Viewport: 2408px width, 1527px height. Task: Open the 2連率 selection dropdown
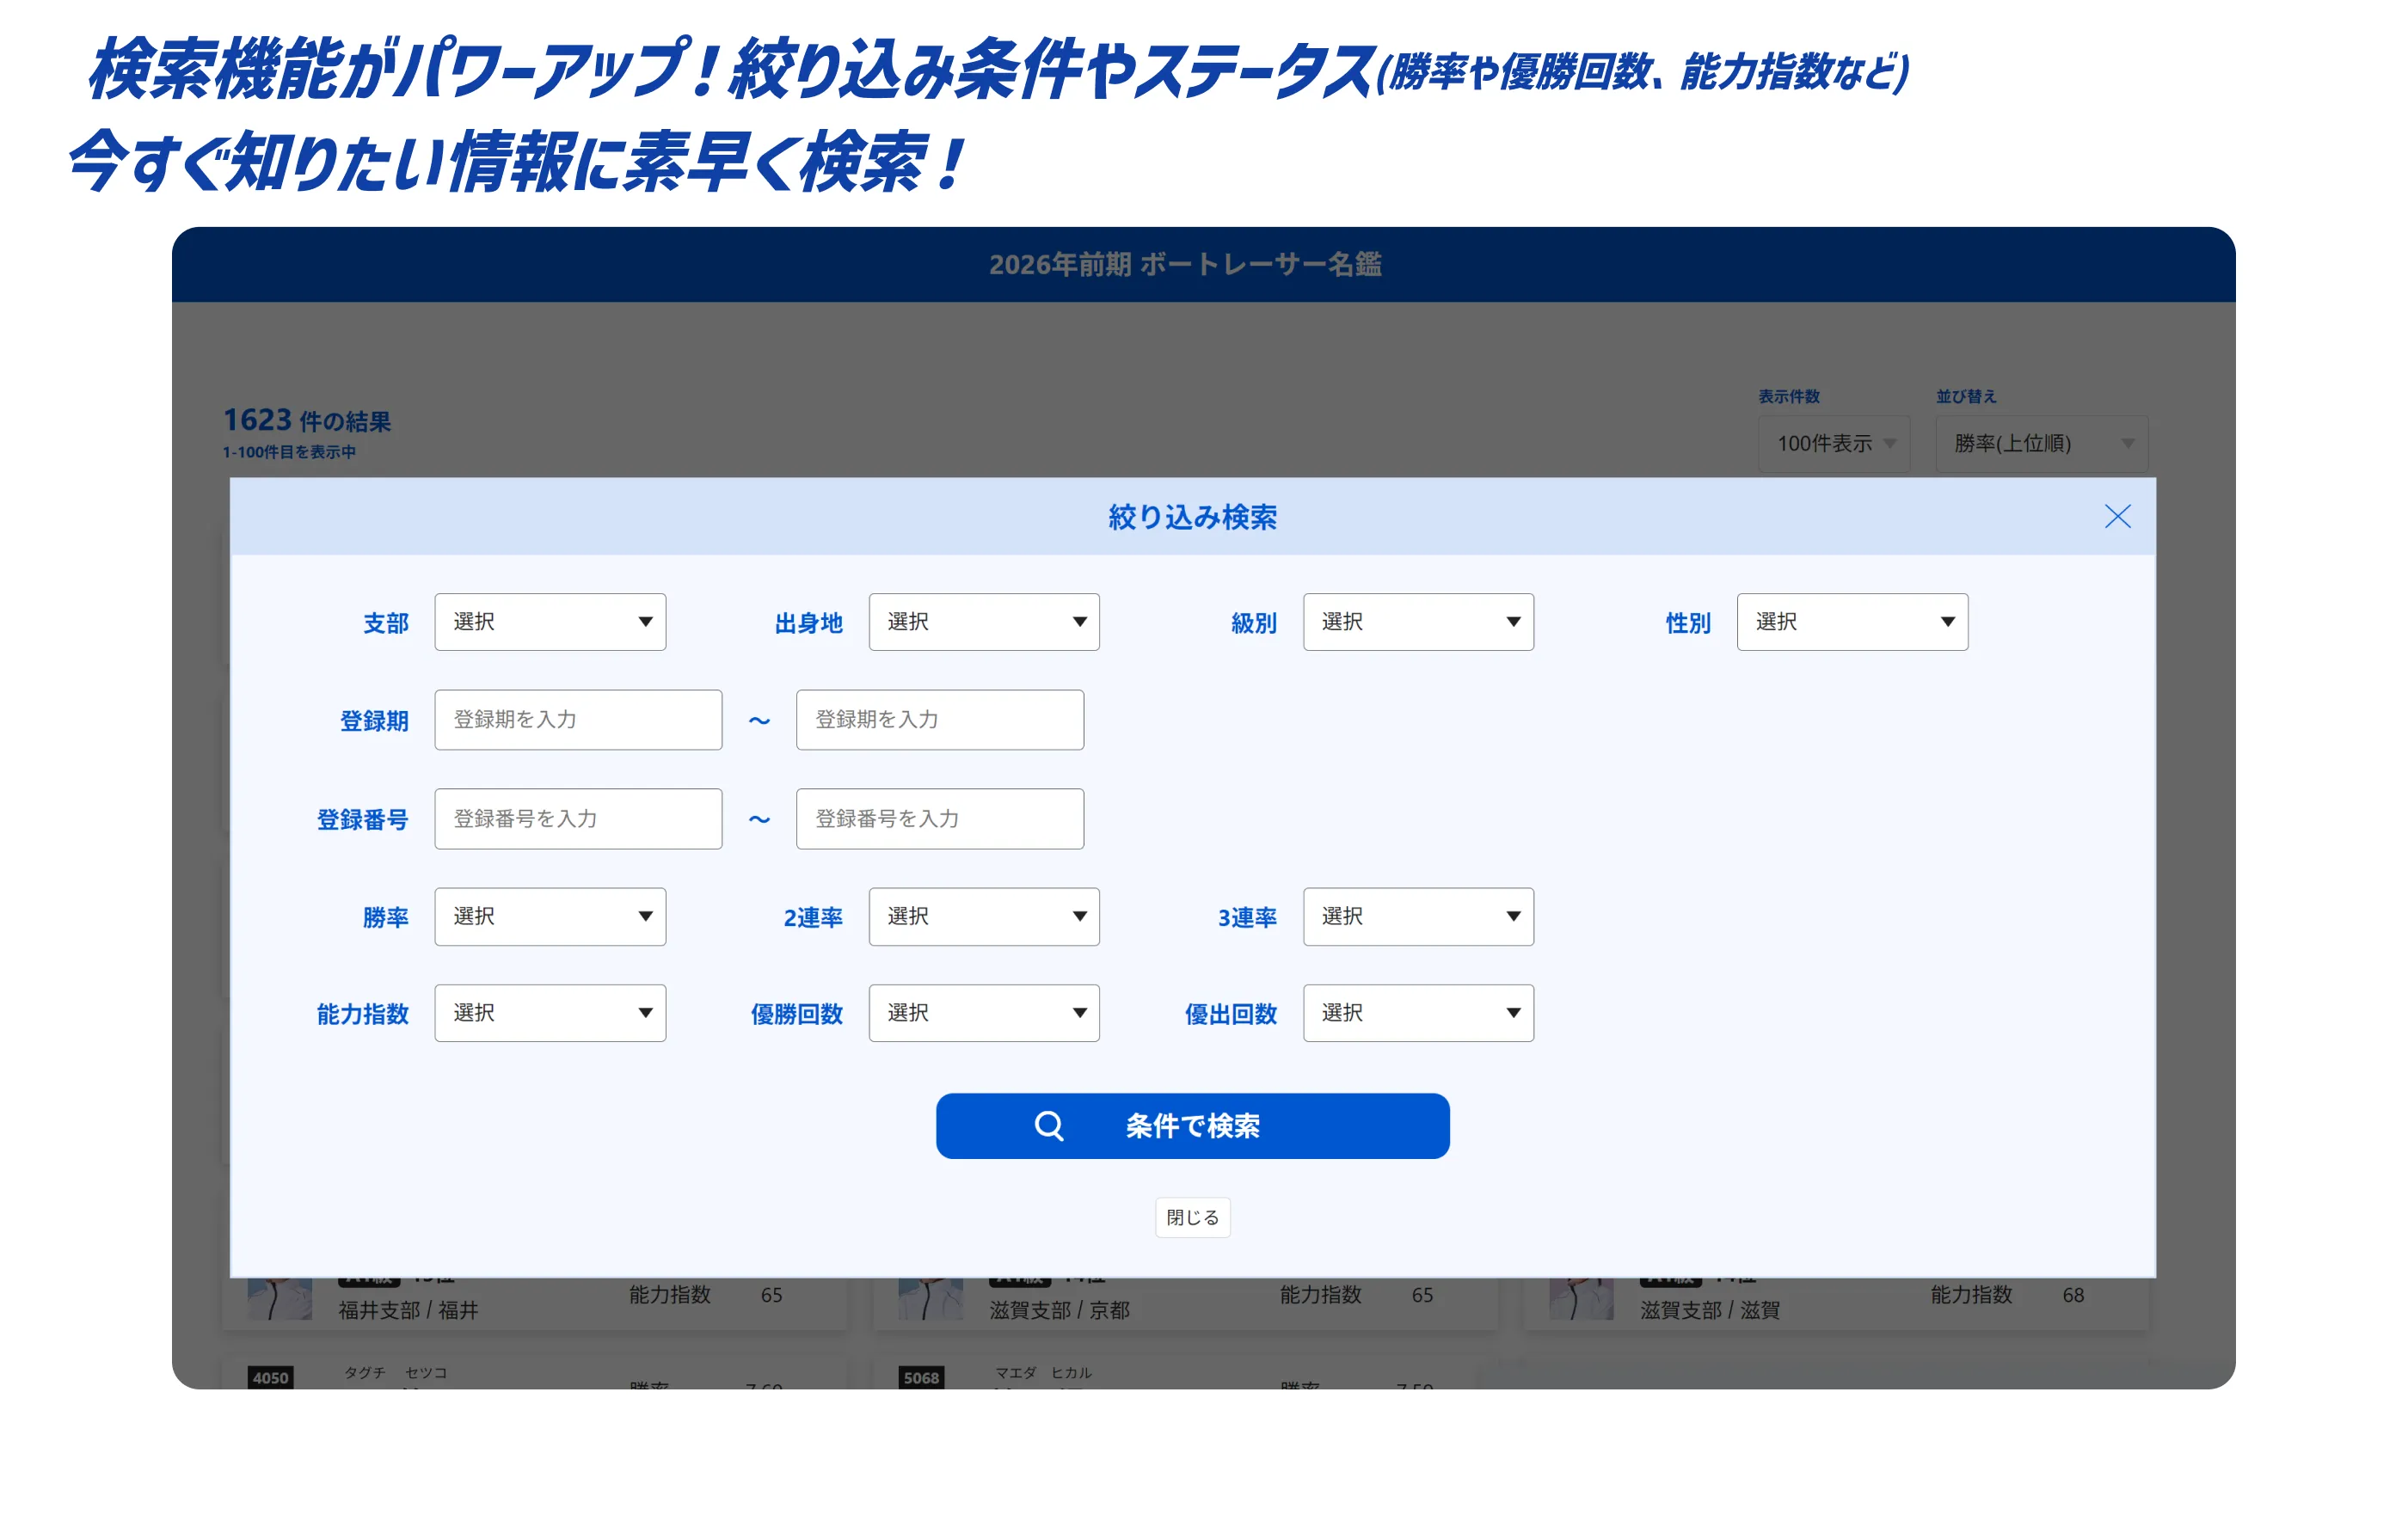984,916
